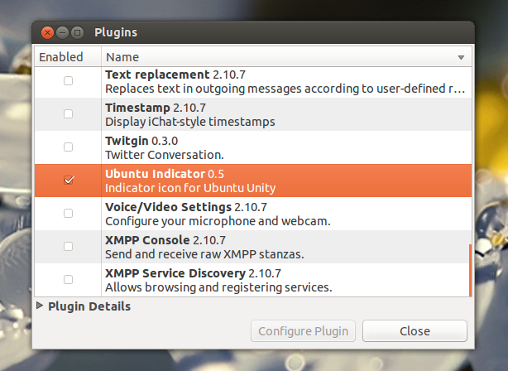Click the Configure Plugin button
508x371 pixels.
(303, 331)
